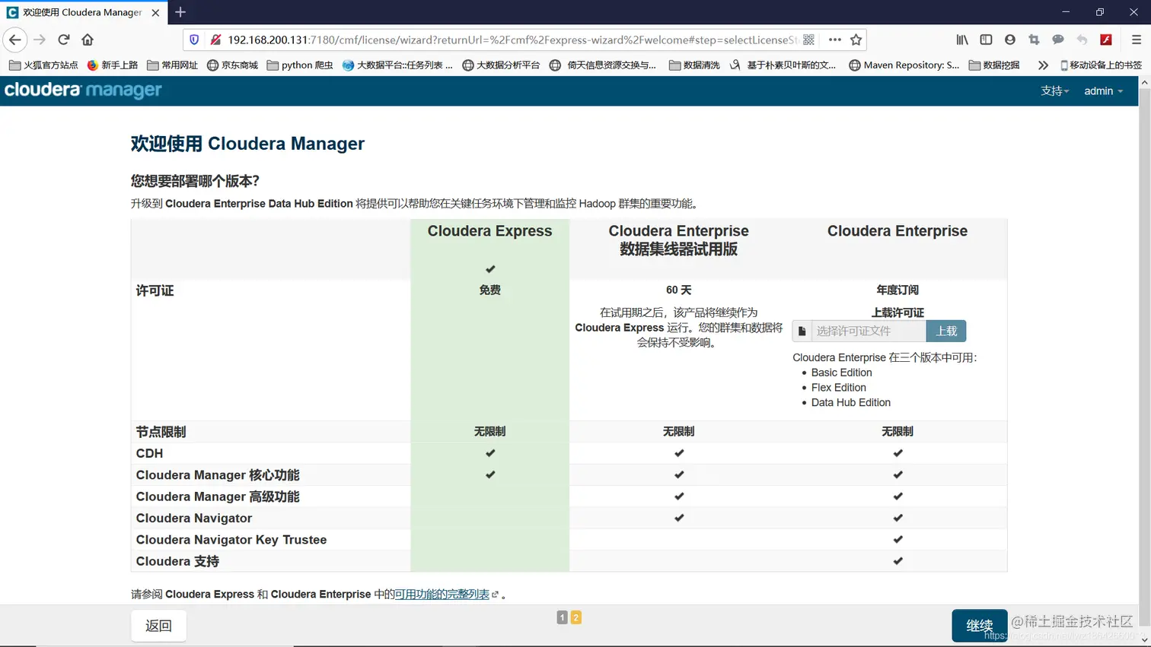
Task: Open Maven Repository bookmark
Action: point(904,65)
